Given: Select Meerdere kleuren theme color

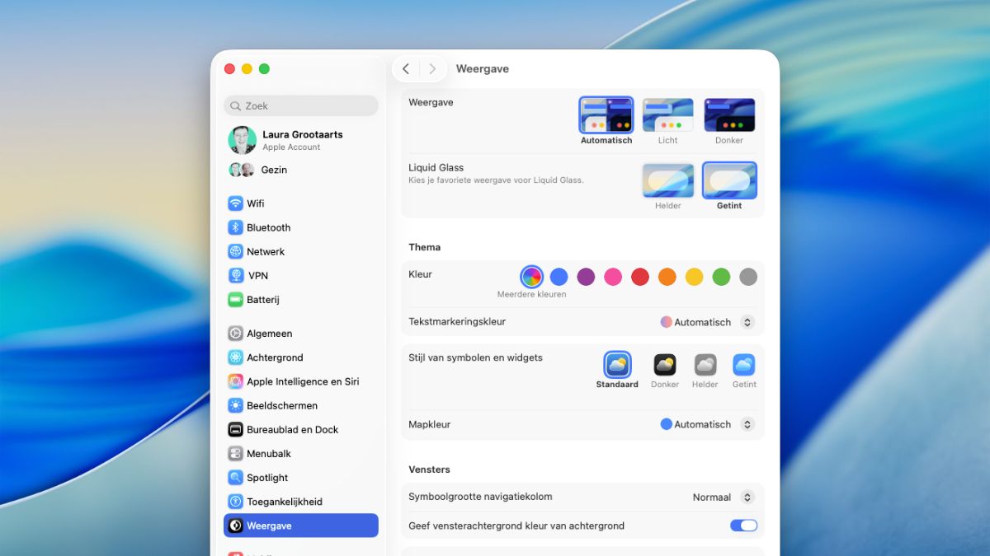Looking at the screenshot, I should pos(532,277).
